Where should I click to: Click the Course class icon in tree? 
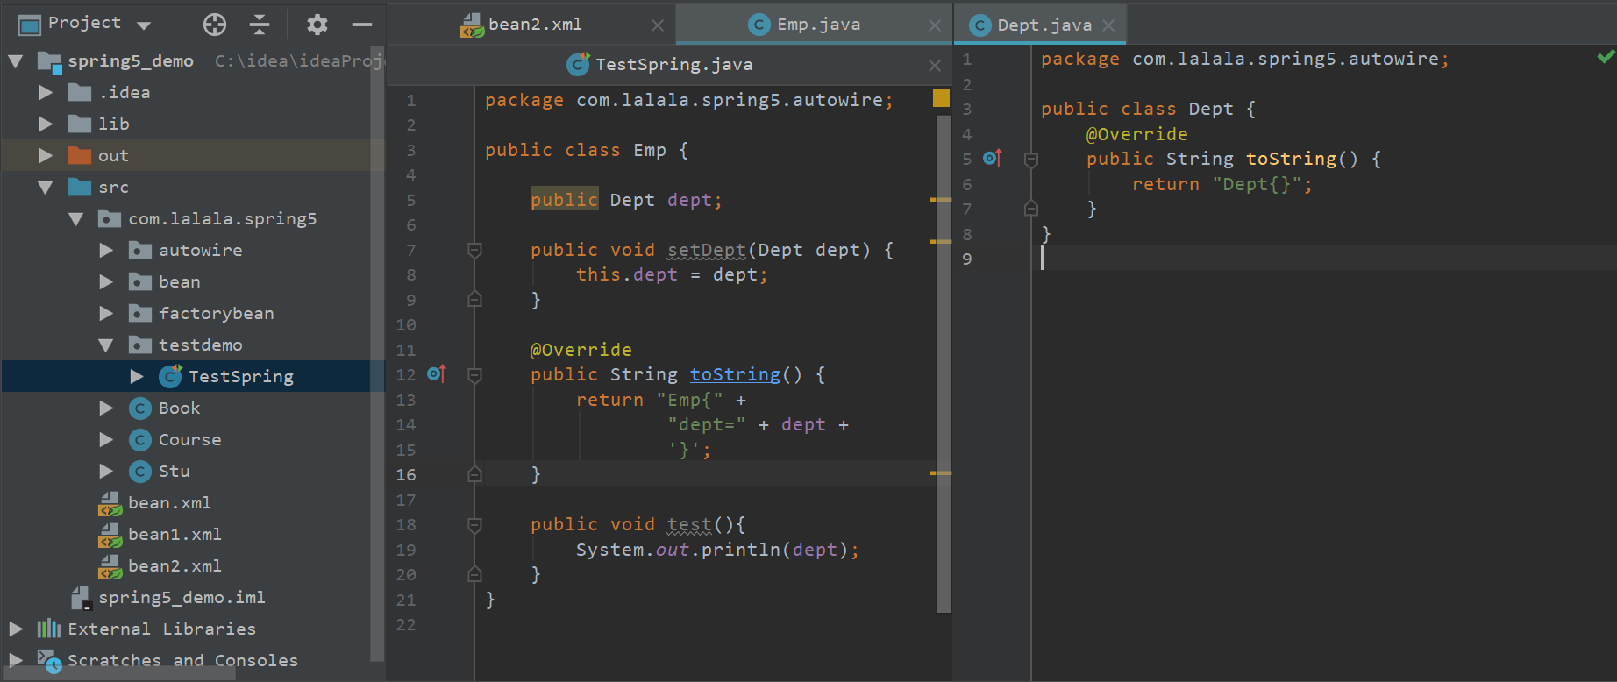(x=140, y=439)
